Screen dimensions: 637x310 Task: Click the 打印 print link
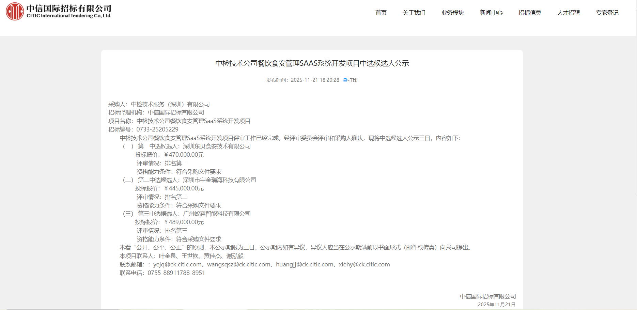point(353,80)
